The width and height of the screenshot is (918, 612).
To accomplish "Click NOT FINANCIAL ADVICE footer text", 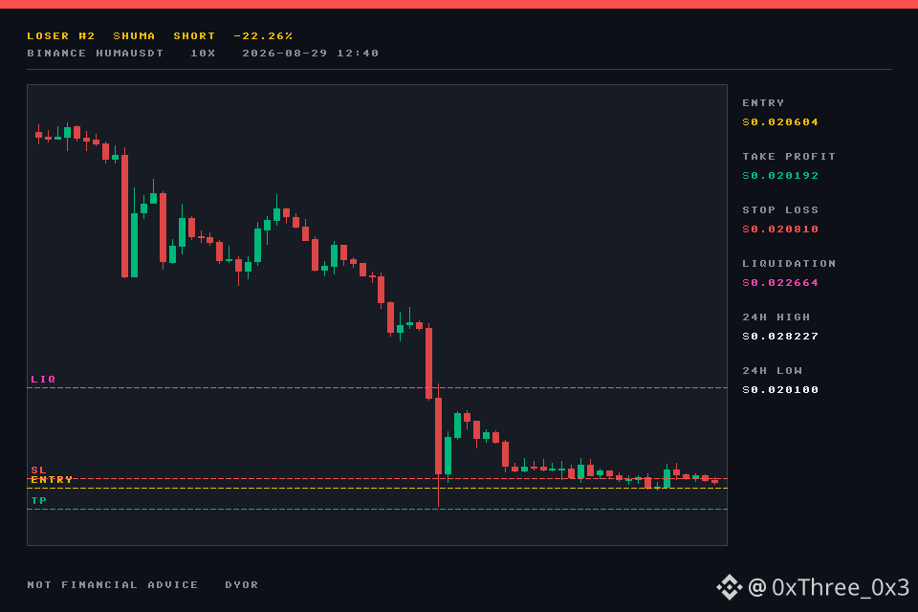I will click(x=113, y=584).
